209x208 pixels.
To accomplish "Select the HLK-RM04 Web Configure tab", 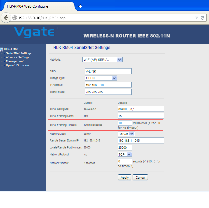I will point(39,6).
